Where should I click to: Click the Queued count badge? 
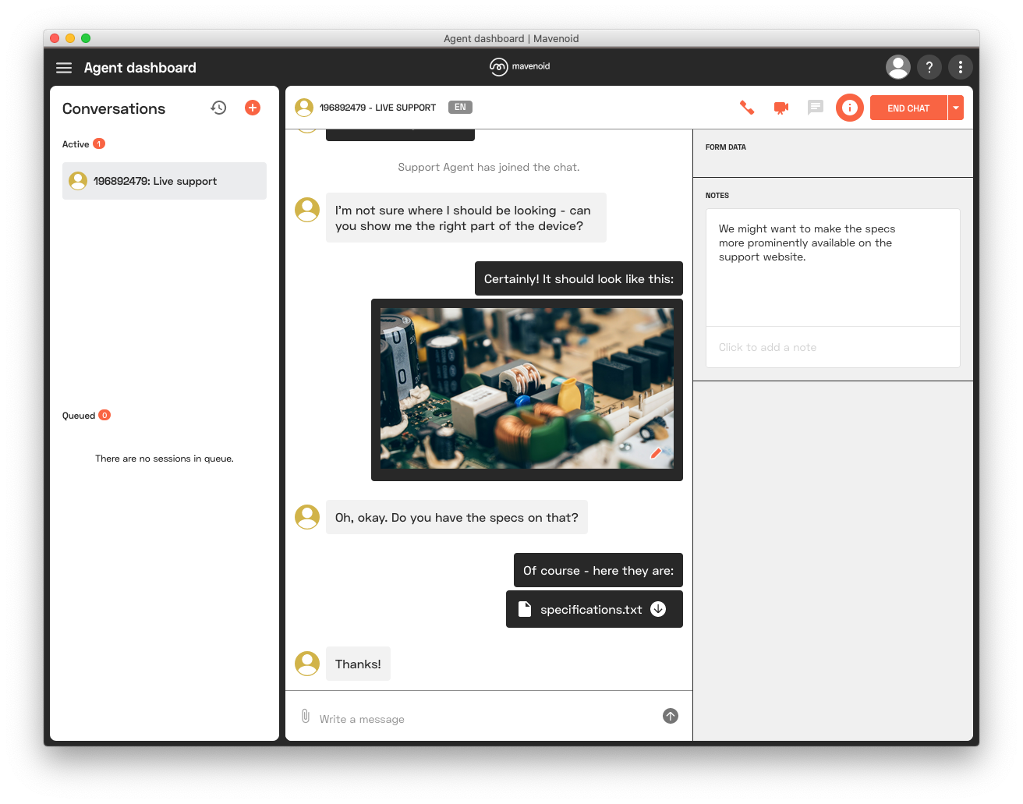(104, 415)
